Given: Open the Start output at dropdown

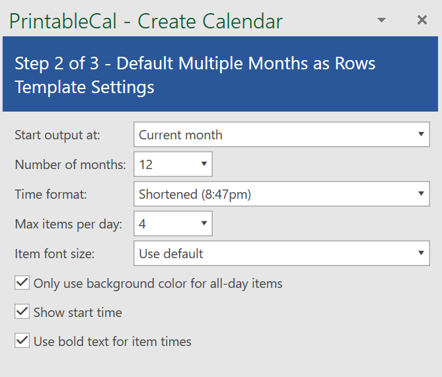Looking at the screenshot, I should point(281,135).
